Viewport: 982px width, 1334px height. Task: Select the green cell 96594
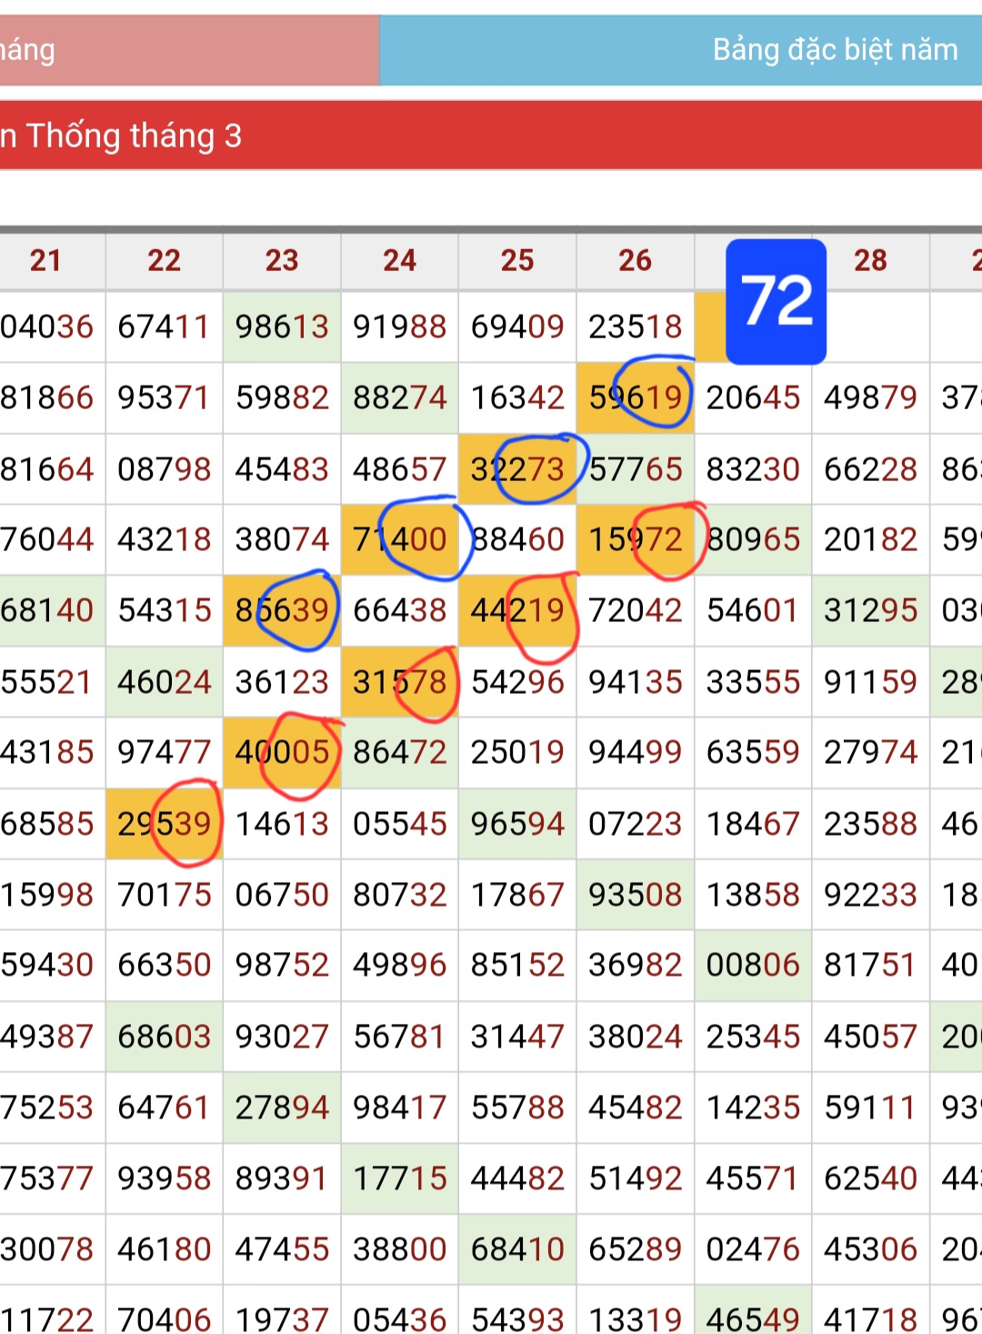517,824
